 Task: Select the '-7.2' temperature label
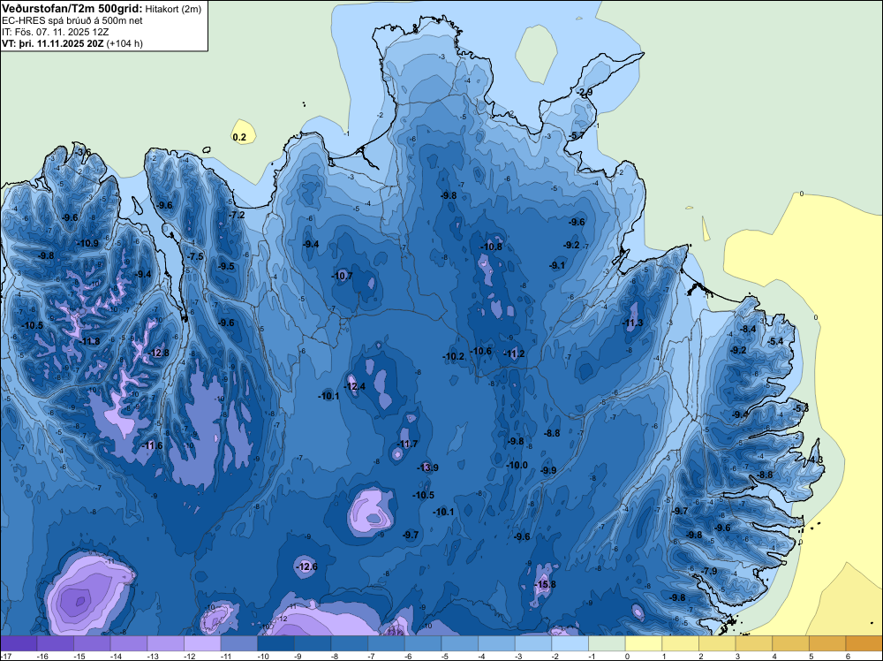[x=237, y=215]
